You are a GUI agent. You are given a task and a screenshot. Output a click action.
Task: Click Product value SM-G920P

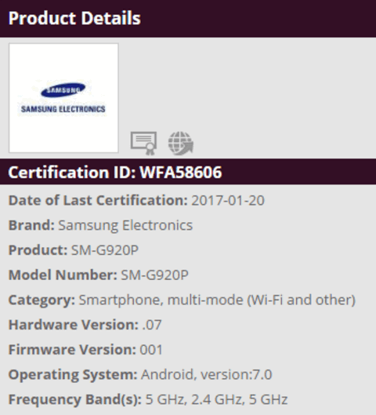105,250
